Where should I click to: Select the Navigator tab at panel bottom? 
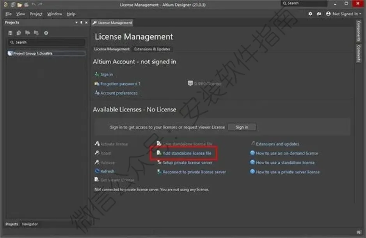[x=30, y=224]
